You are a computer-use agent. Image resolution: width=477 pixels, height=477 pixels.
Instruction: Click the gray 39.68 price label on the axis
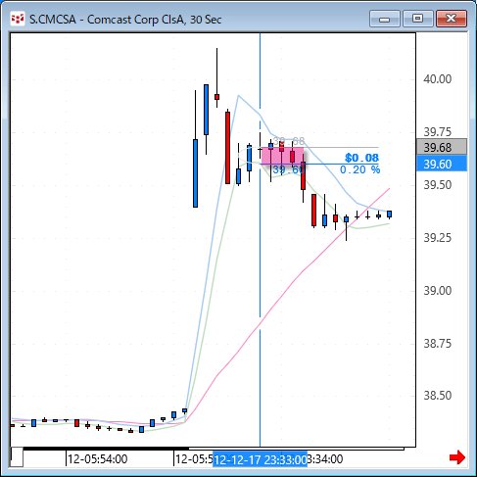442,147
